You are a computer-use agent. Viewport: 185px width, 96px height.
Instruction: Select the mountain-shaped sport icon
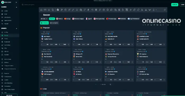tap(146, 10)
